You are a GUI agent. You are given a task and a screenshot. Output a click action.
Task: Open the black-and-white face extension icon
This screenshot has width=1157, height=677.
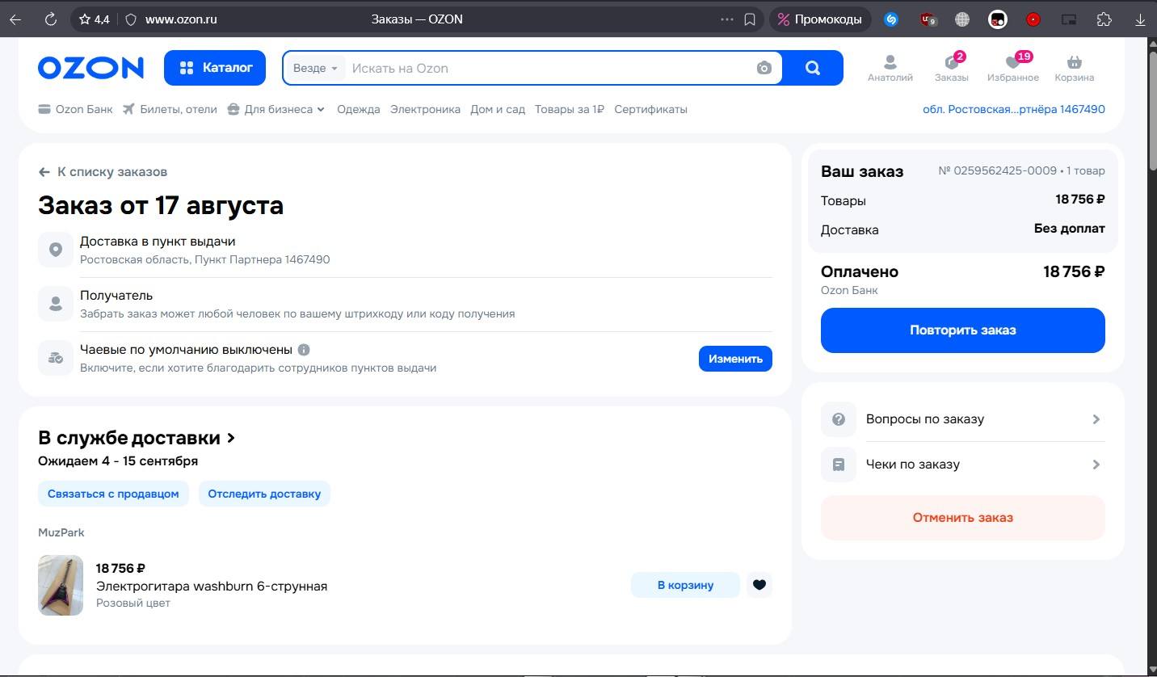[998, 19]
